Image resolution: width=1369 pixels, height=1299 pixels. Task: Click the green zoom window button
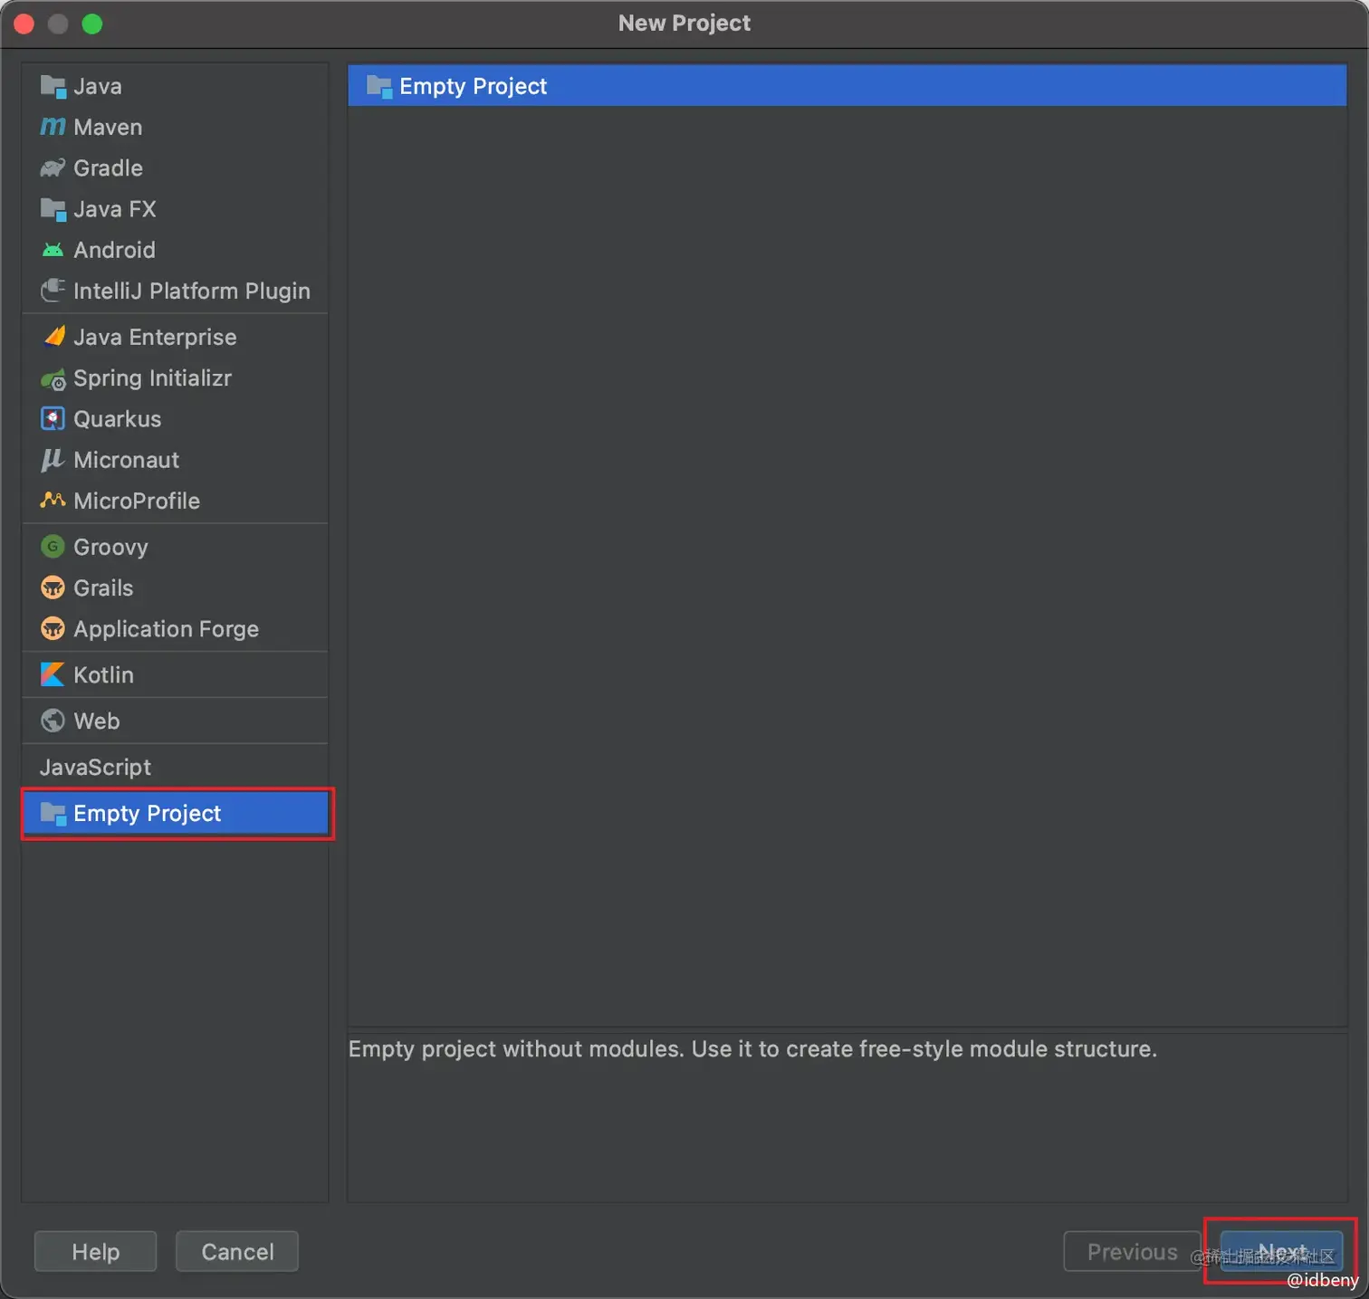92,24
